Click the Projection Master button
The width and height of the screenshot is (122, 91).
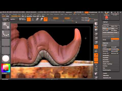tap(6, 19)
